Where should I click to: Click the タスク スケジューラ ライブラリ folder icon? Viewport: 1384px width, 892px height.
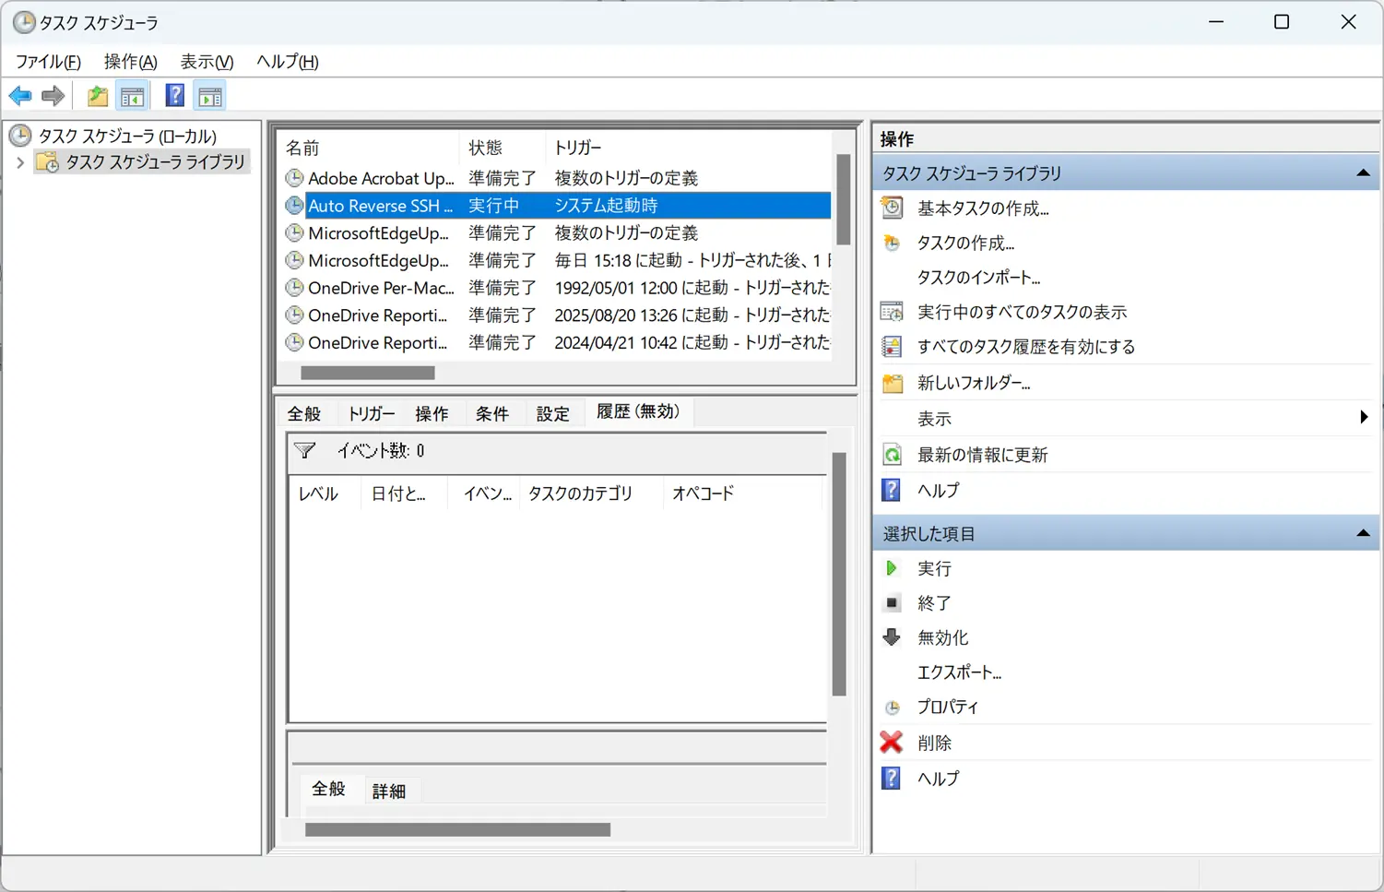[x=47, y=162]
